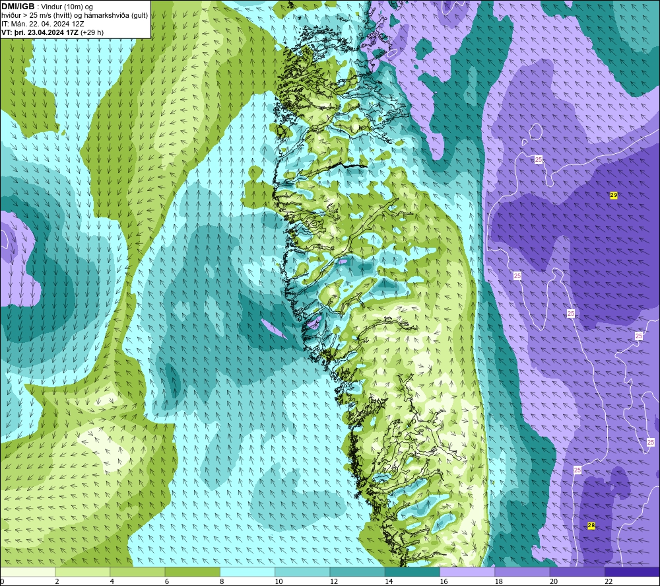Click the 2 tick label on the color scale
The width and height of the screenshot is (660, 586).
click(x=57, y=581)
